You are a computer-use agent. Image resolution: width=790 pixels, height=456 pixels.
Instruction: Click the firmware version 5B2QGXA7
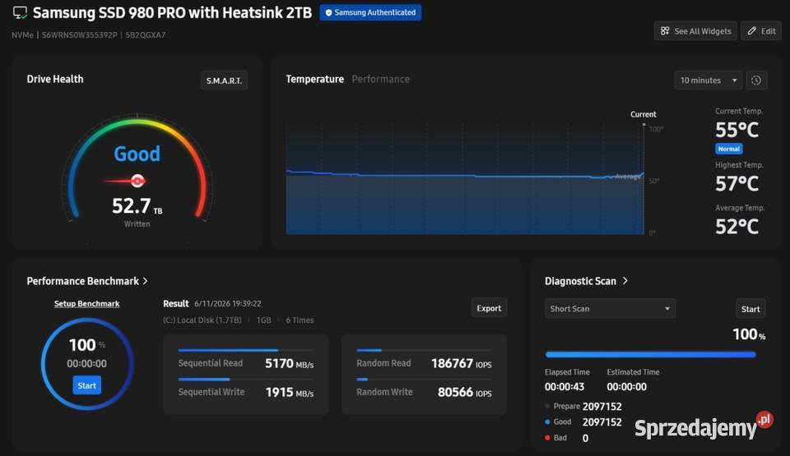click(x=145, y=35)
